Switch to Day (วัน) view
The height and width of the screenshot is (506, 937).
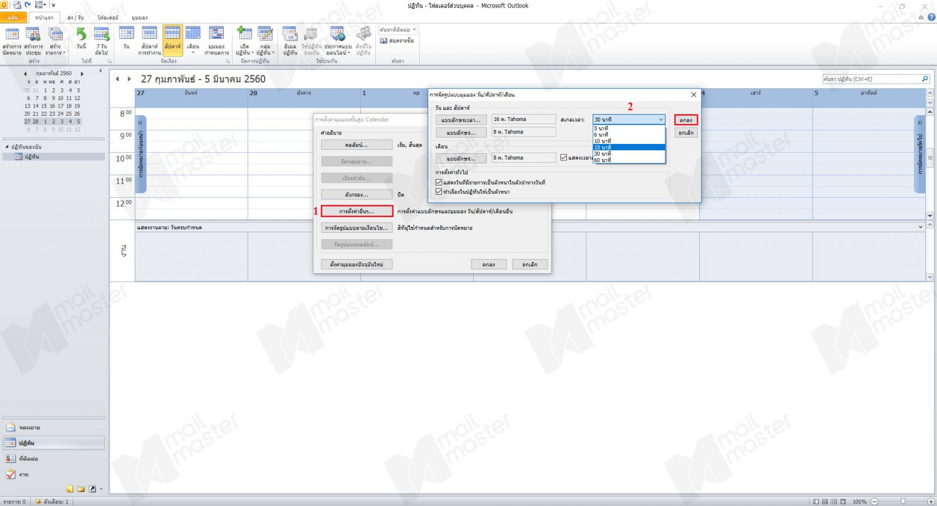tap(126, 39)
